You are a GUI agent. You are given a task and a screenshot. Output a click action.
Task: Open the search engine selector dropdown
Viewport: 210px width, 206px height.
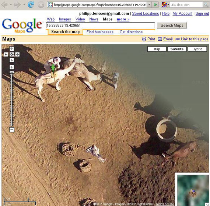pyautogui.click(x=166, y=5)
